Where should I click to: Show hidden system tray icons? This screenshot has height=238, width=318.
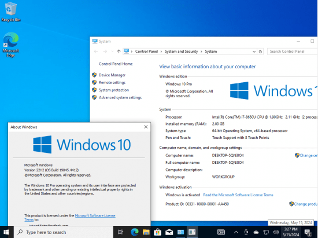coord(236,232)
